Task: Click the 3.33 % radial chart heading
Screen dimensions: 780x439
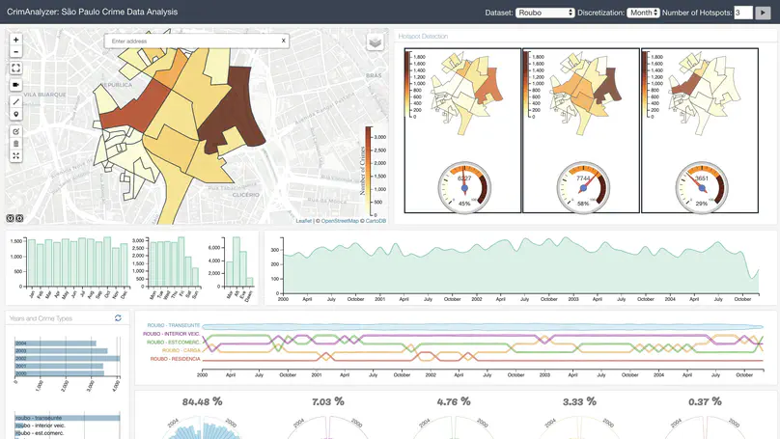Action: (x=579, y=401)
